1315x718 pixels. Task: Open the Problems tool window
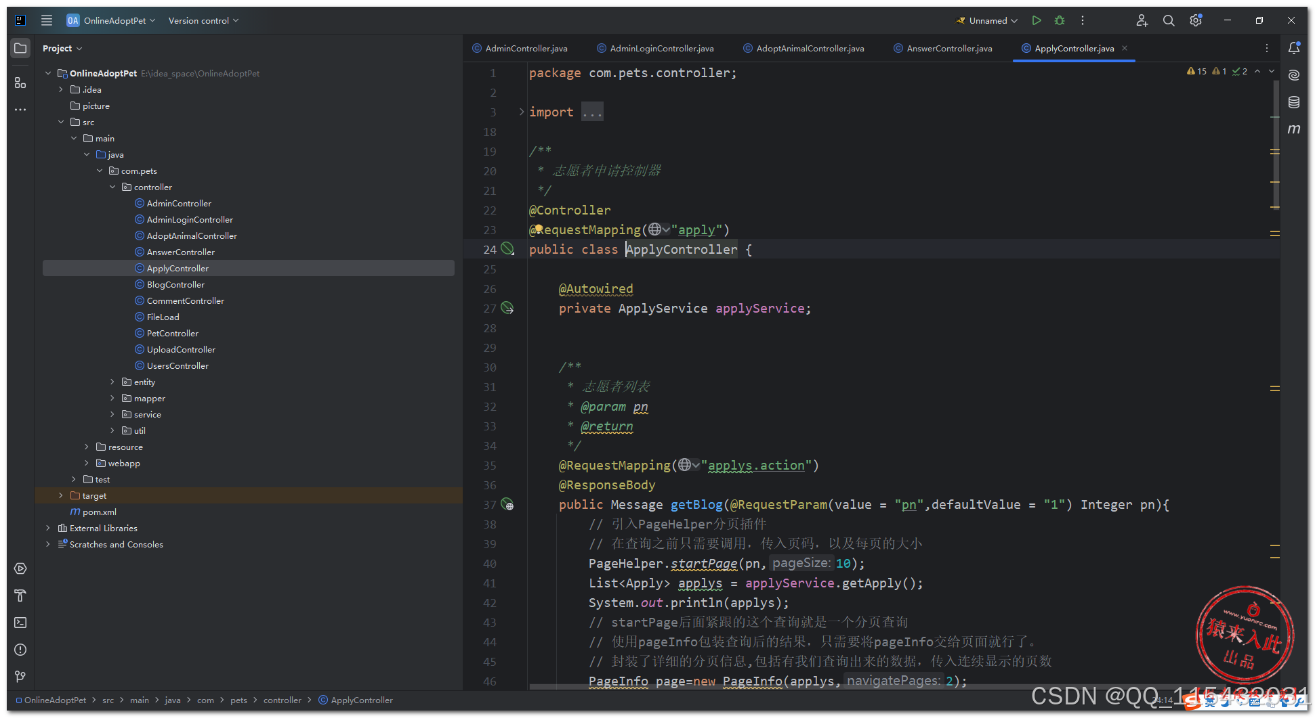tap(20, 650)
